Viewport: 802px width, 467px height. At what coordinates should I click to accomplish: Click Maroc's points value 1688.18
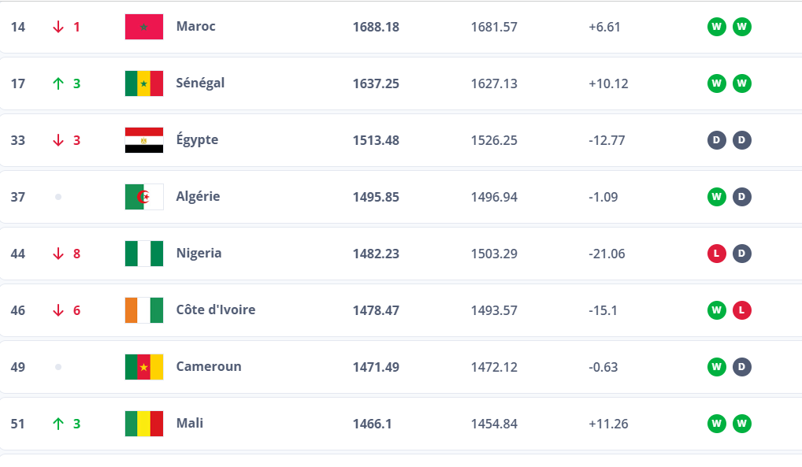tap(376, 27)
